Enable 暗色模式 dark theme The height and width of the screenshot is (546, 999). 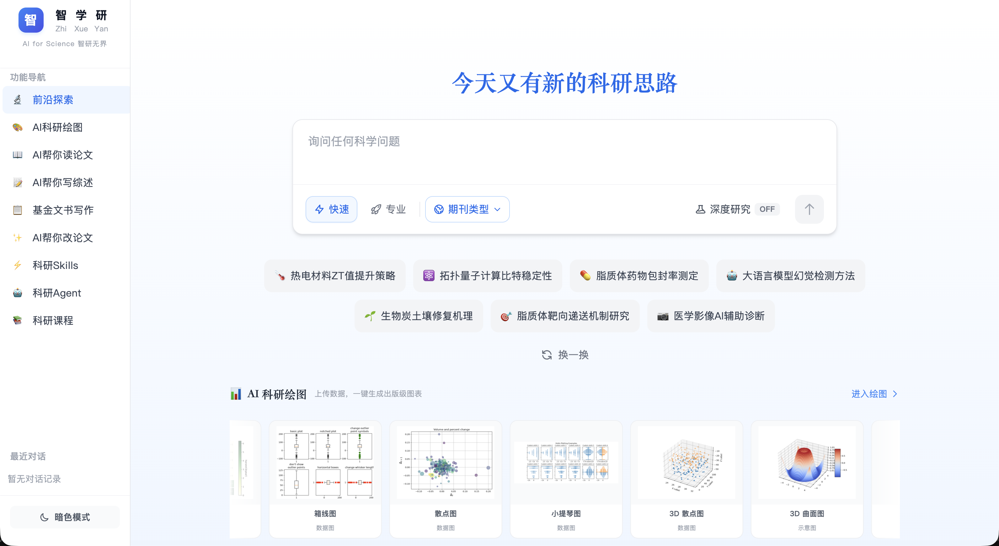point(65,517)
